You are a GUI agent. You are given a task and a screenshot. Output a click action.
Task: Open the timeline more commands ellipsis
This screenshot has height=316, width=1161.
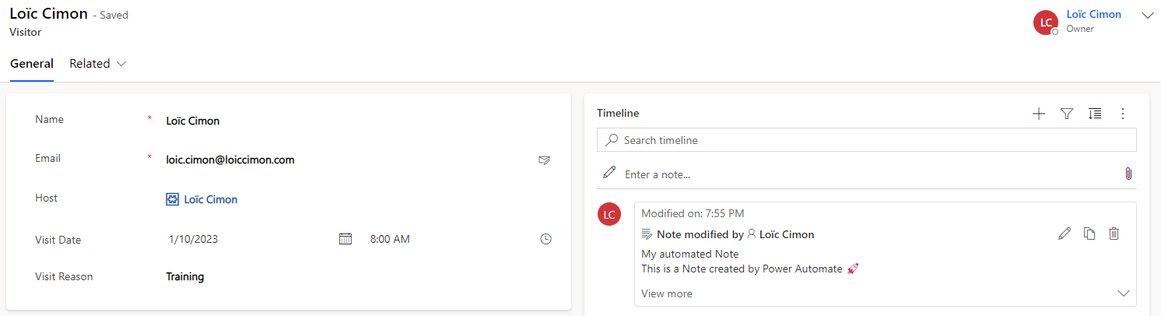(1122, 114)
